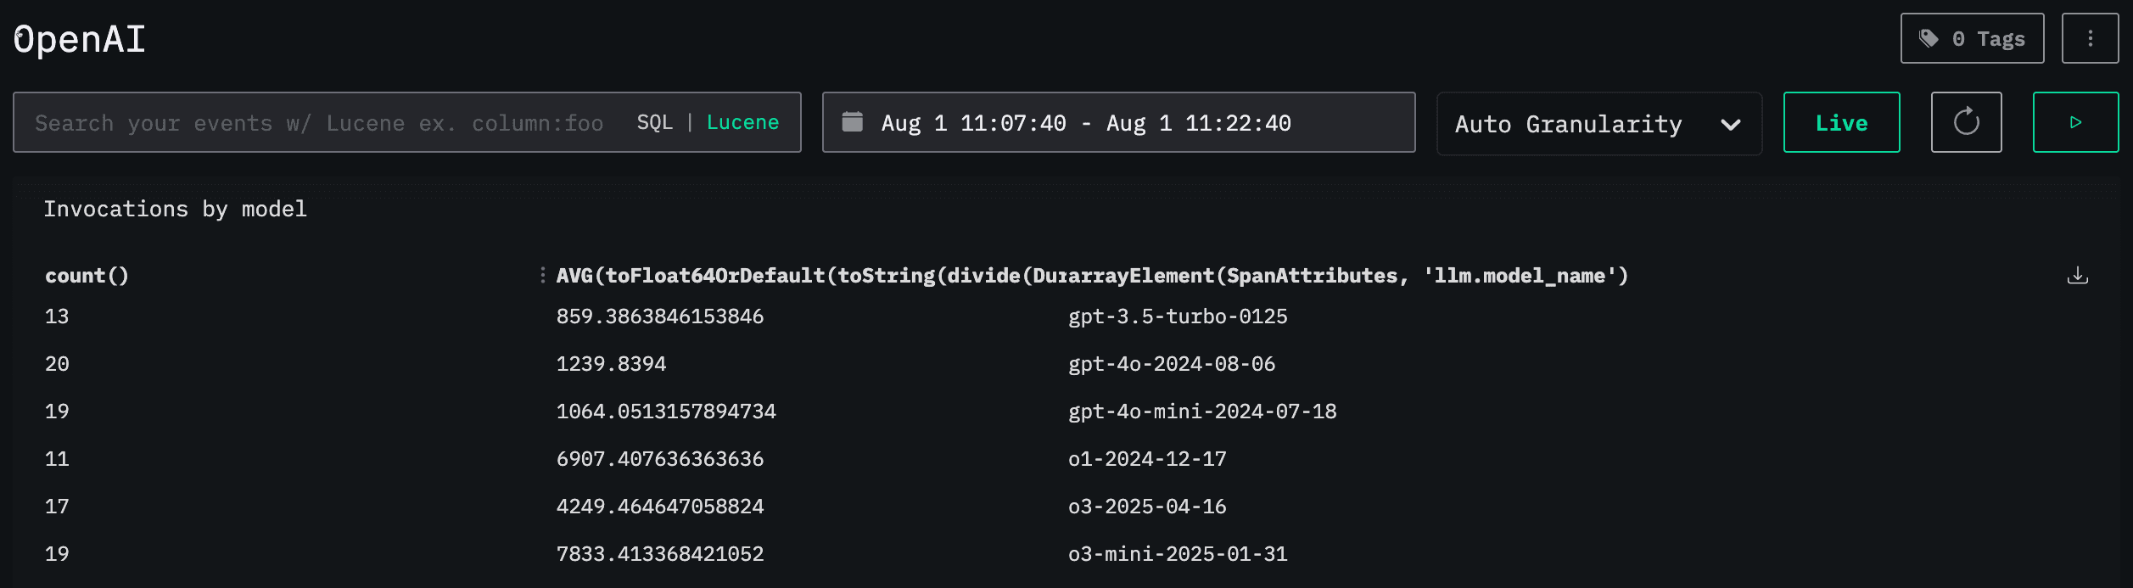Open the 0 Tags button
2133x588 pixels.
(1971, 38)
